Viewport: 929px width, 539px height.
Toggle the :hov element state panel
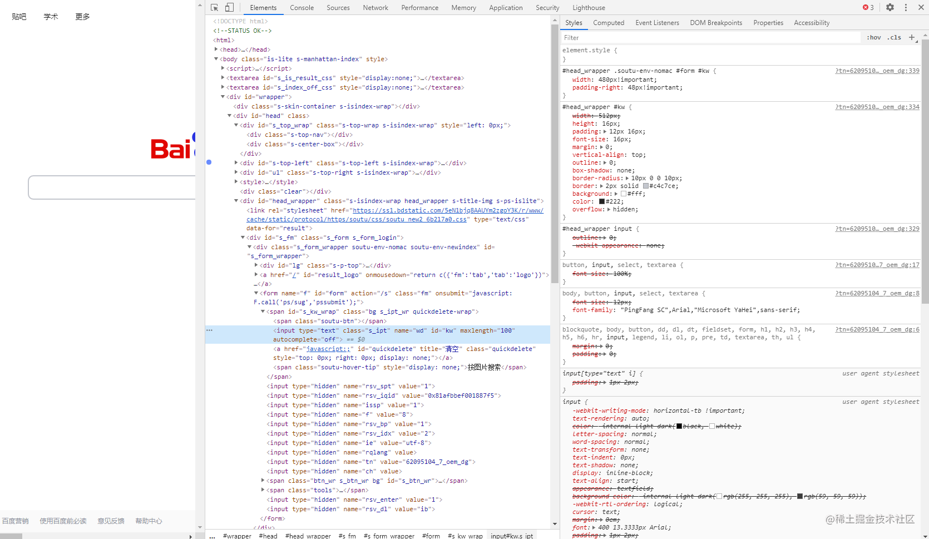point(874,37)
